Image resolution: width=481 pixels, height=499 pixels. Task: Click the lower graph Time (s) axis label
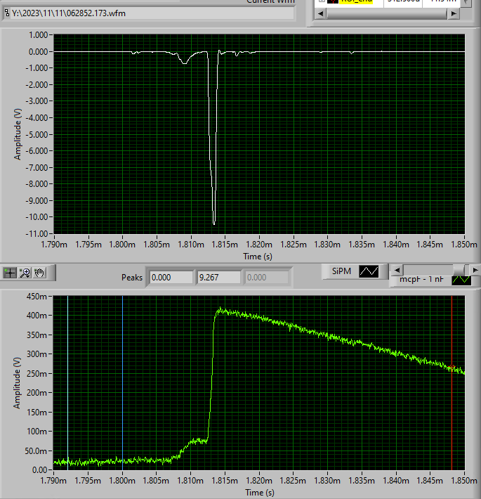point(259,493)
